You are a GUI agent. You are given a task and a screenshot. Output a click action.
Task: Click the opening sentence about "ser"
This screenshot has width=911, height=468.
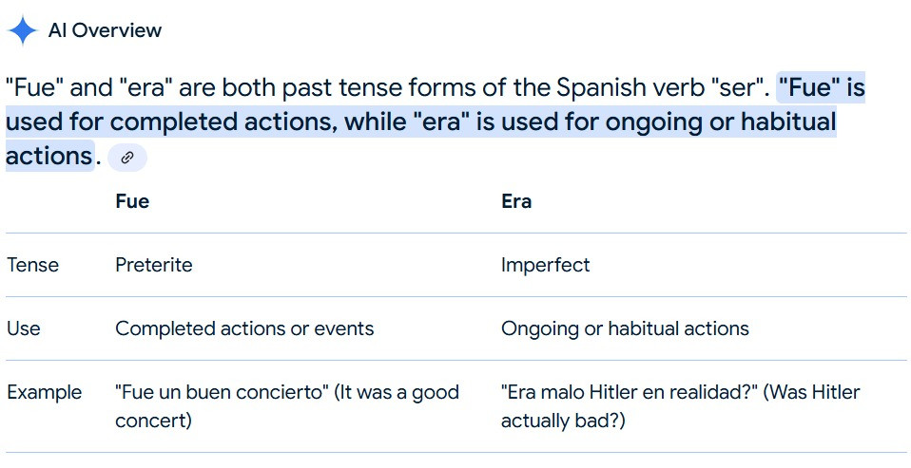(388, 88)
